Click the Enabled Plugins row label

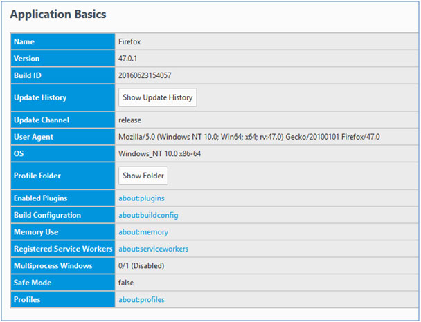point(42,198)
